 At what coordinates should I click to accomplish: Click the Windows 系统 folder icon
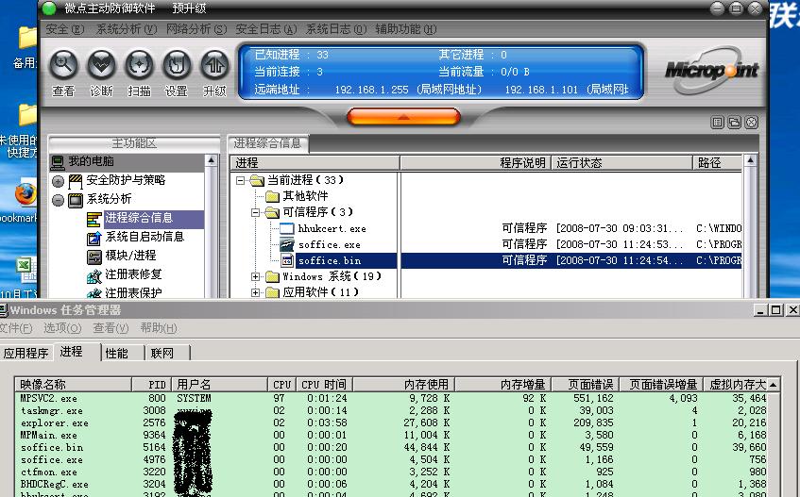(272, 276)
